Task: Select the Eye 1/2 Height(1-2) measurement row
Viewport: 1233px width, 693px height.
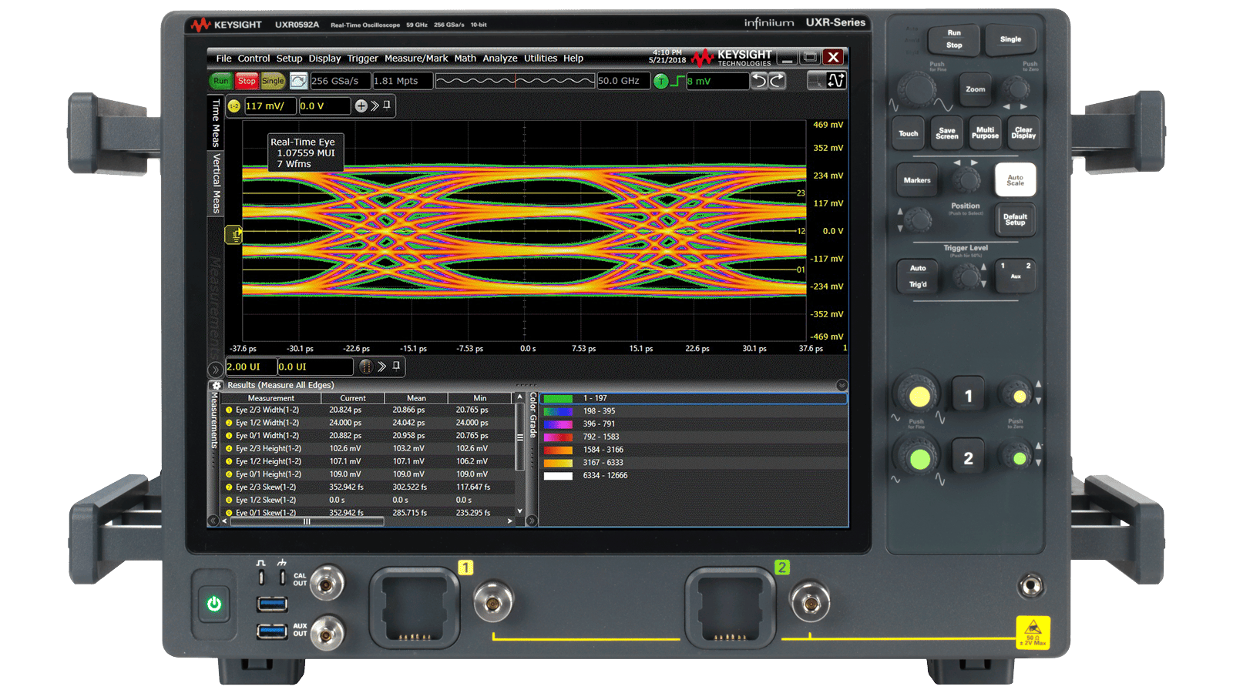Action: pos(368,461)
